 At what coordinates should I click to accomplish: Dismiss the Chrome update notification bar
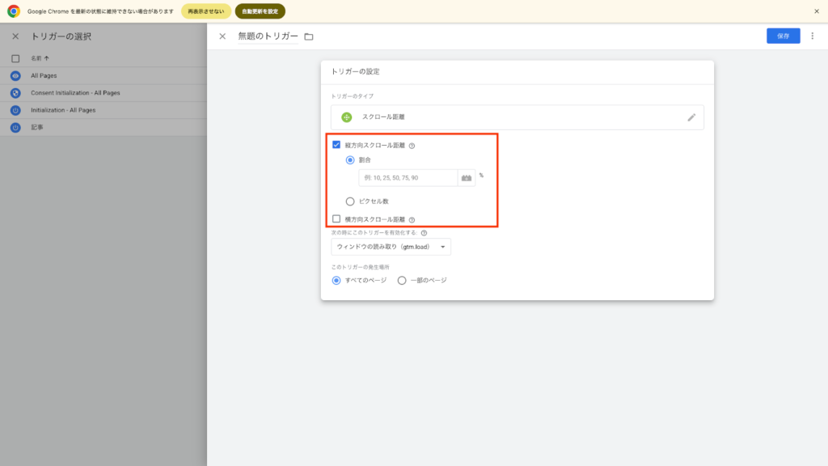(816, 11)
